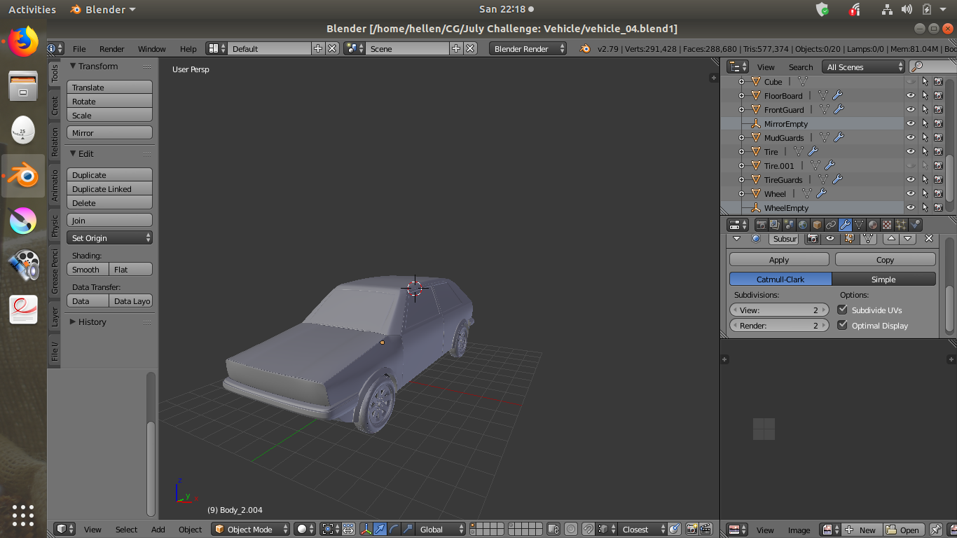Screen dimensions: 957x538
Task: Show the Tire.001 object with eye icon
Action: pos(911,165)
